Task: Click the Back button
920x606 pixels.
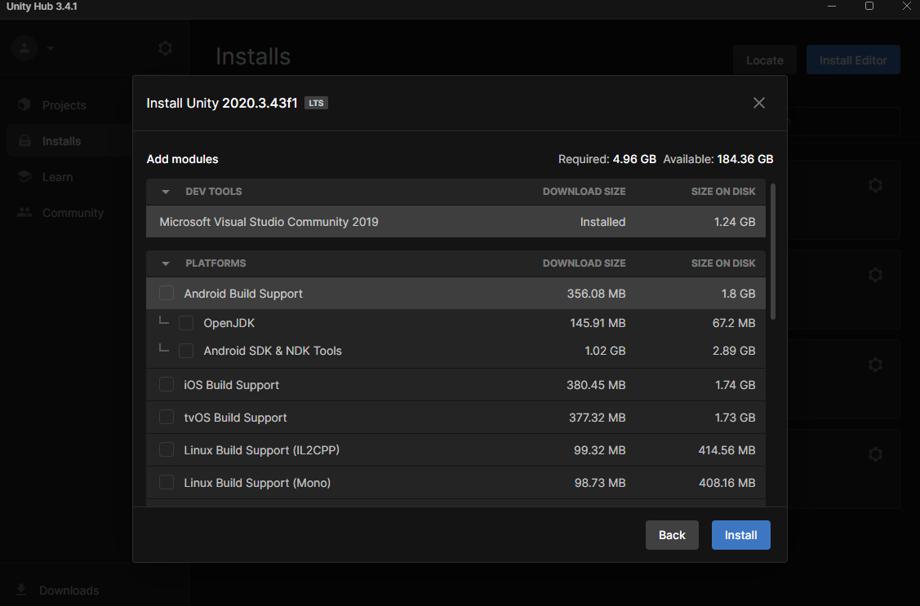Action: click(x=672, y=535)
